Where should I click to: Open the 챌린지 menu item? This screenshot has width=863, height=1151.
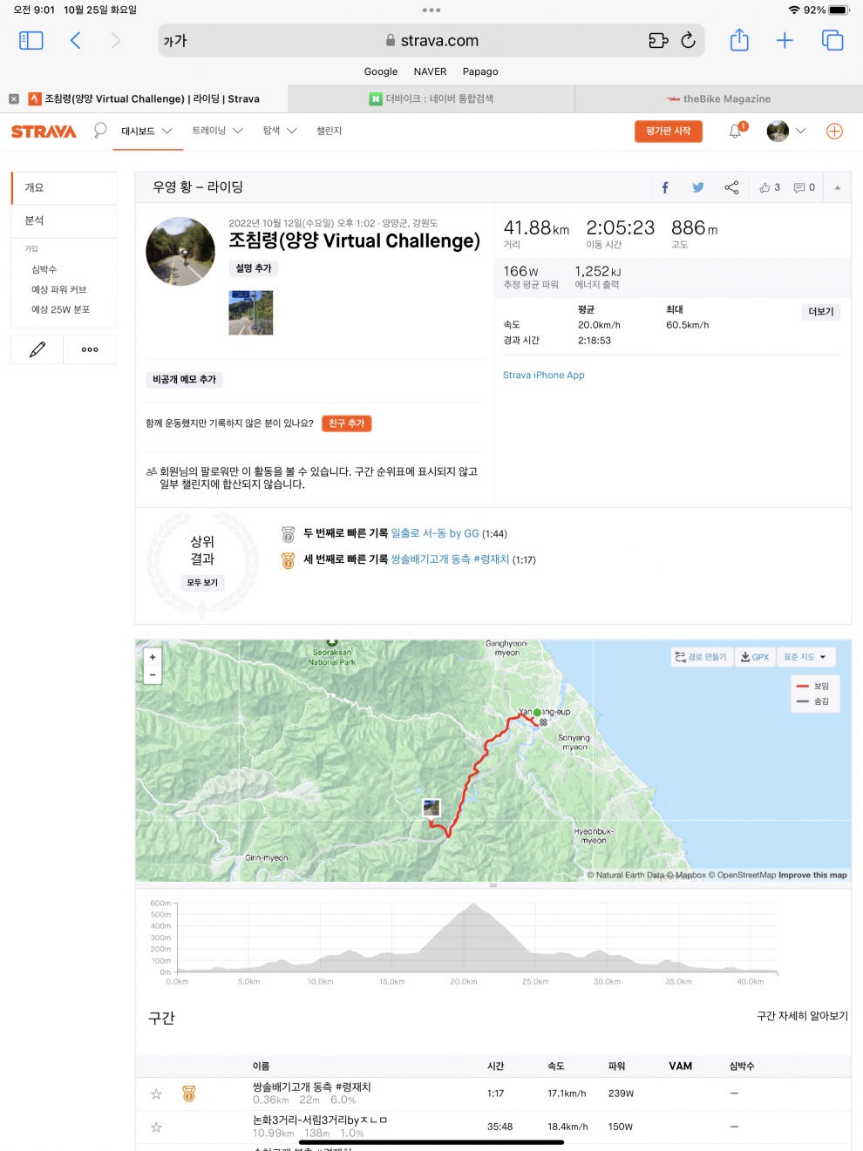tap(329, 131)
